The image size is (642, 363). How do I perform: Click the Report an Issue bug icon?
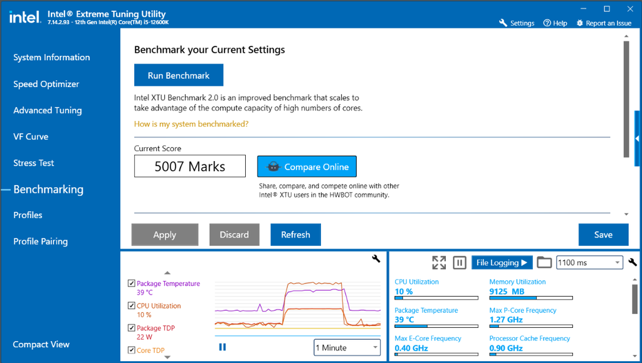[x=579, y=23]
